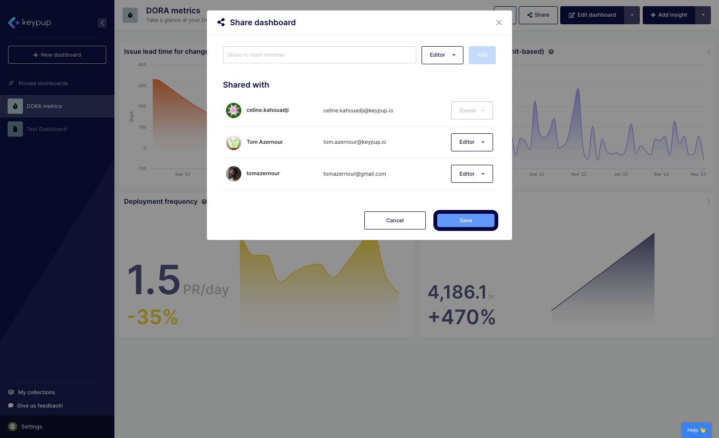Click Tom Azernour's avatar image

click(234, 142)
